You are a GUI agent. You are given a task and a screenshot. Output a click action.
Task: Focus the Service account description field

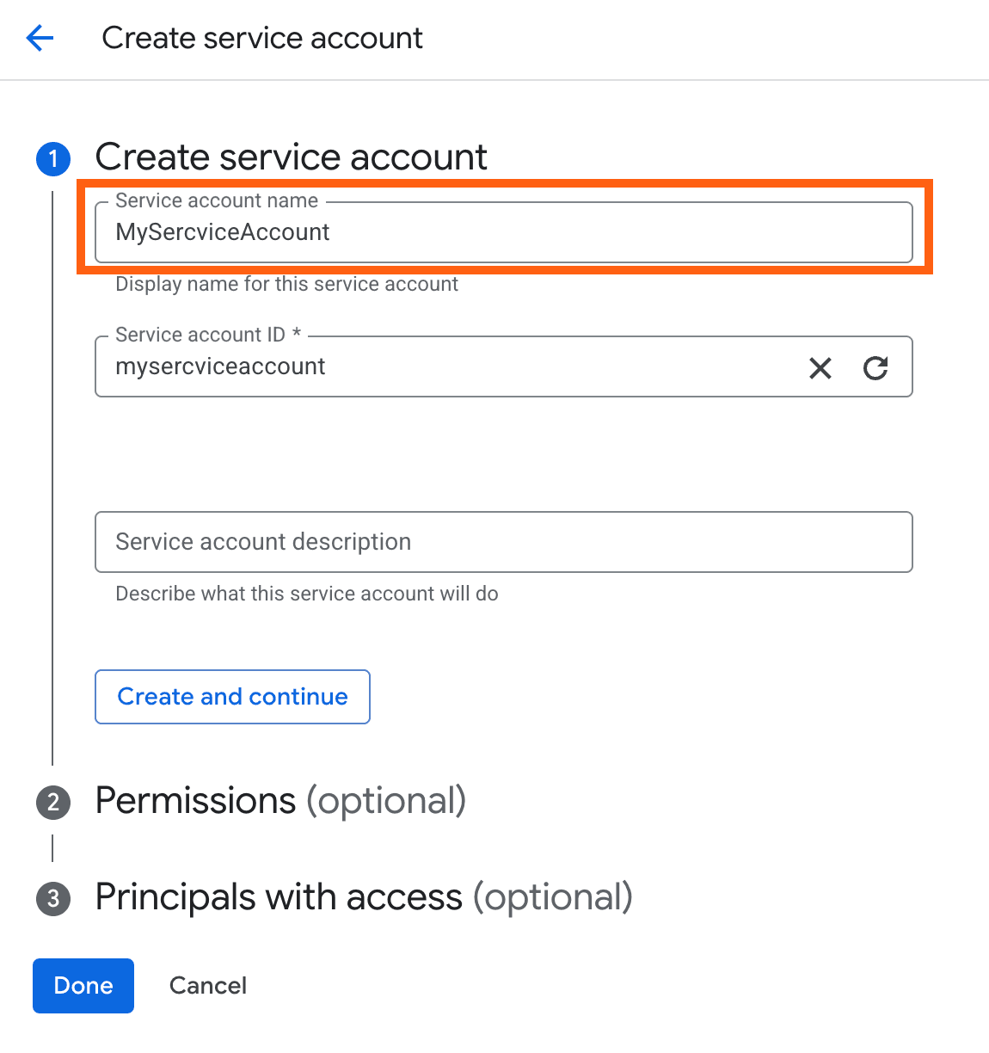click(x=503, y=542)
